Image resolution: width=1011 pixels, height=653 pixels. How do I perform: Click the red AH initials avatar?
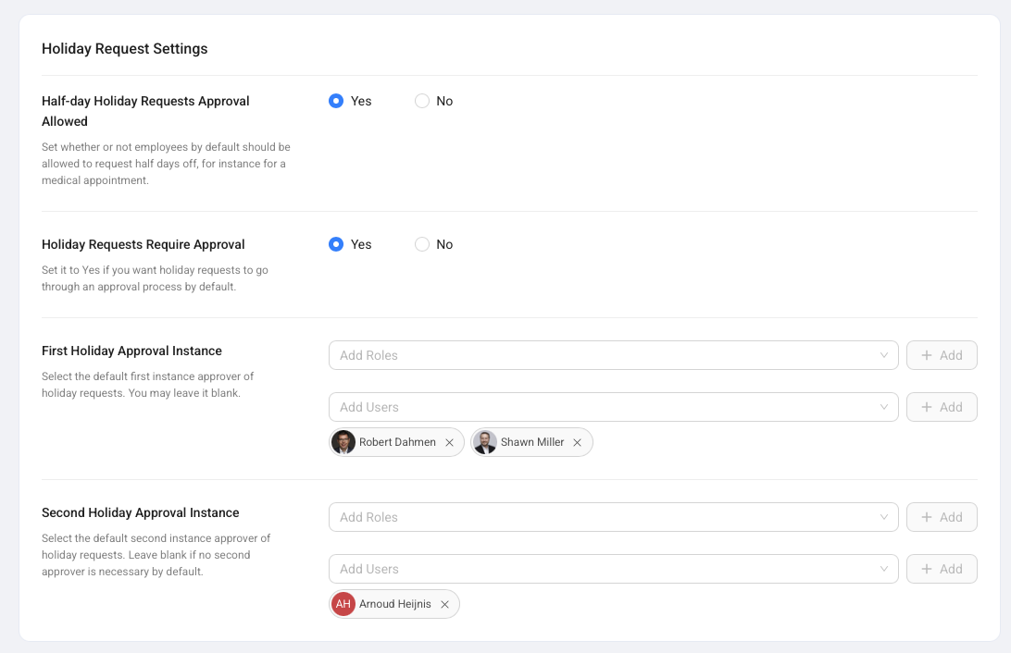tap(343, 604)
